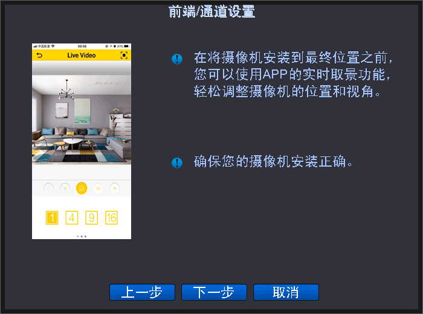Click the info icon next to 确保您的摄像机安装正确
The image size is (423, 314).
click(x=177, y=163)
